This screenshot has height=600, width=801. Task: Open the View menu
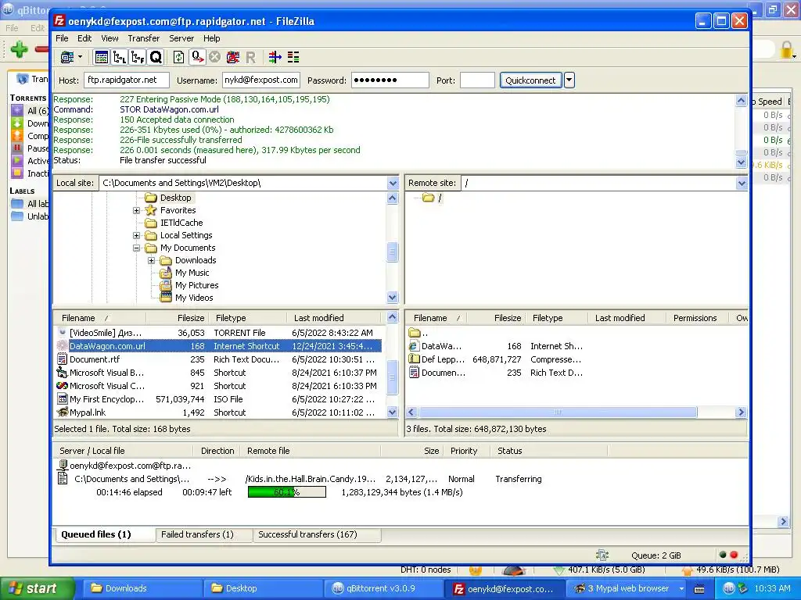(110, 38)
